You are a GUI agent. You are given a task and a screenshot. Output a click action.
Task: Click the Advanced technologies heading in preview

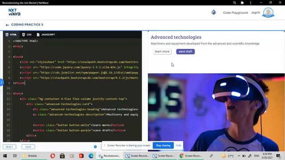[176, 37]
